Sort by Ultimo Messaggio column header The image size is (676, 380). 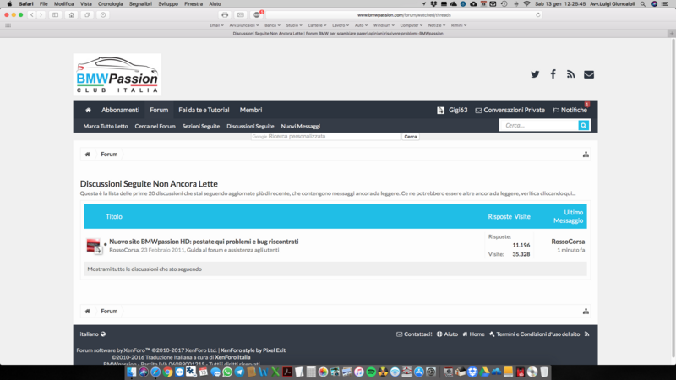(568, 216)
